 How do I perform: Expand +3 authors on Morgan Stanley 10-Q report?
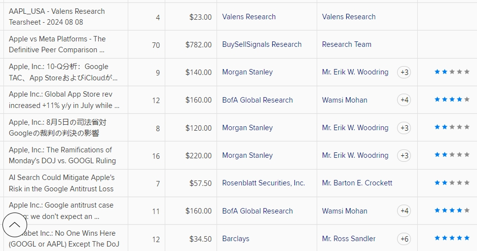pos(404,72)
